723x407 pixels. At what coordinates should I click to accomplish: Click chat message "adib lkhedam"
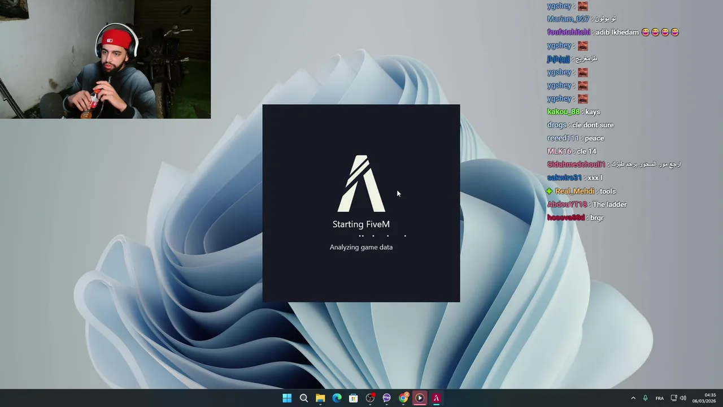point(617,32)
